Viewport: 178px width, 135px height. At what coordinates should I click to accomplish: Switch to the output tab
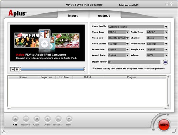coord(104,16)
